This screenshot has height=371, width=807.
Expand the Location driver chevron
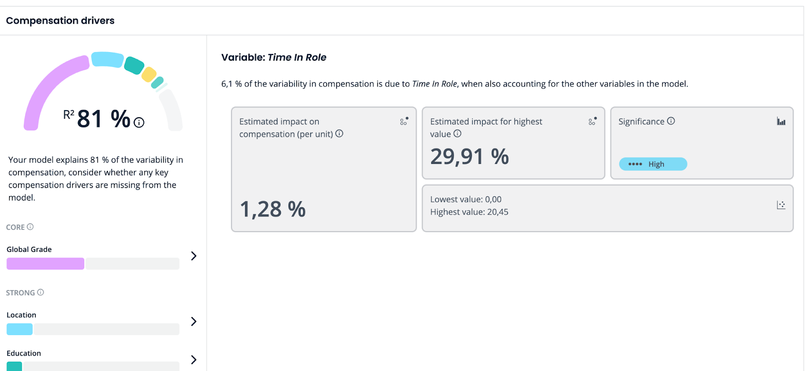coord(194,322)
